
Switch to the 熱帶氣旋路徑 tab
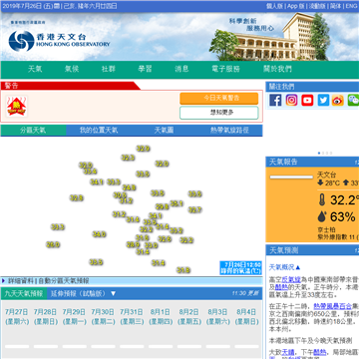tap(229, 131)
